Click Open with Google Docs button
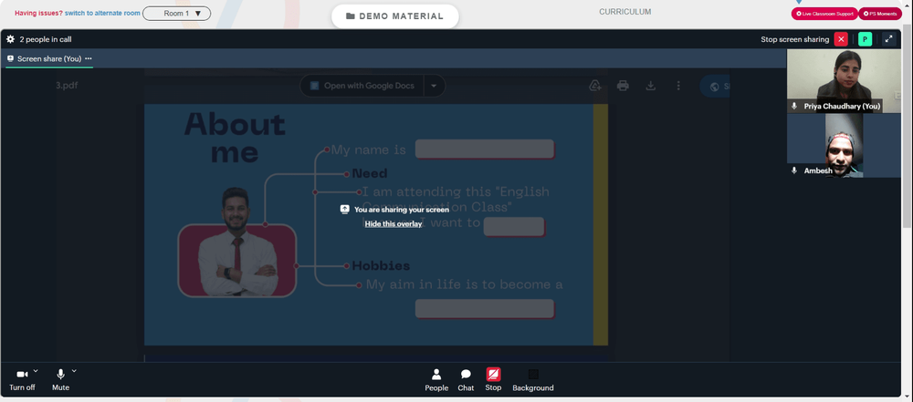 [x=362, y=86]
